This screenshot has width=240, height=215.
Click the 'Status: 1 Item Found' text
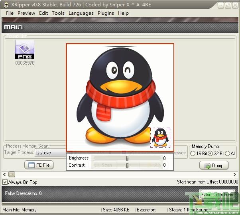click(x=189, y=210)
